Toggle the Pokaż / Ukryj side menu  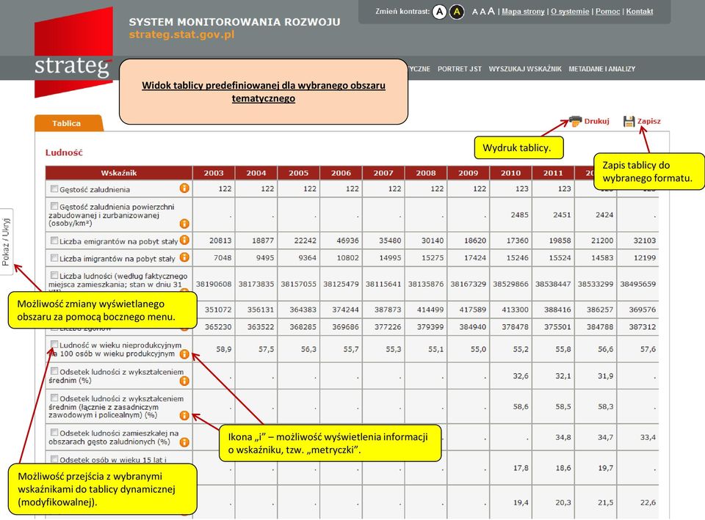[7, 242]
